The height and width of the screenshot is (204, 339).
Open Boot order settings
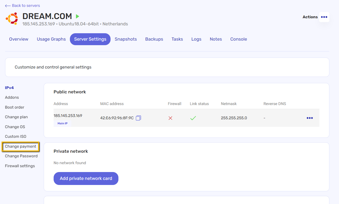(x=15, y=107)
